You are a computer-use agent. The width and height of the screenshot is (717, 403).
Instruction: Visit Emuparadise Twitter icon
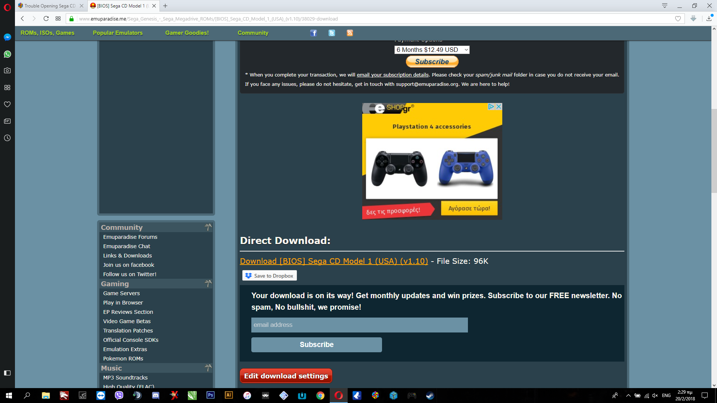[332, 33]
